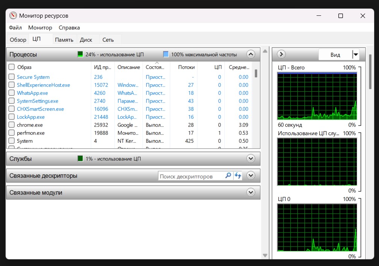This screenshot has height=266, width=379.
Task: Tick the Образ select-all checkbox
Action: pos(12,66)
